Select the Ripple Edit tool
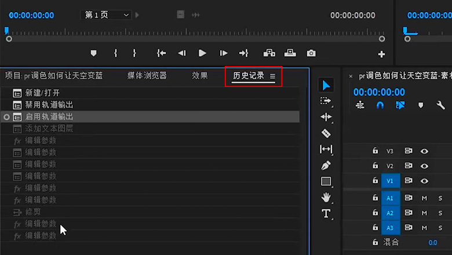The height and width of the screenshot is (255, 452). pyautogui.click(x=326, y=117)
